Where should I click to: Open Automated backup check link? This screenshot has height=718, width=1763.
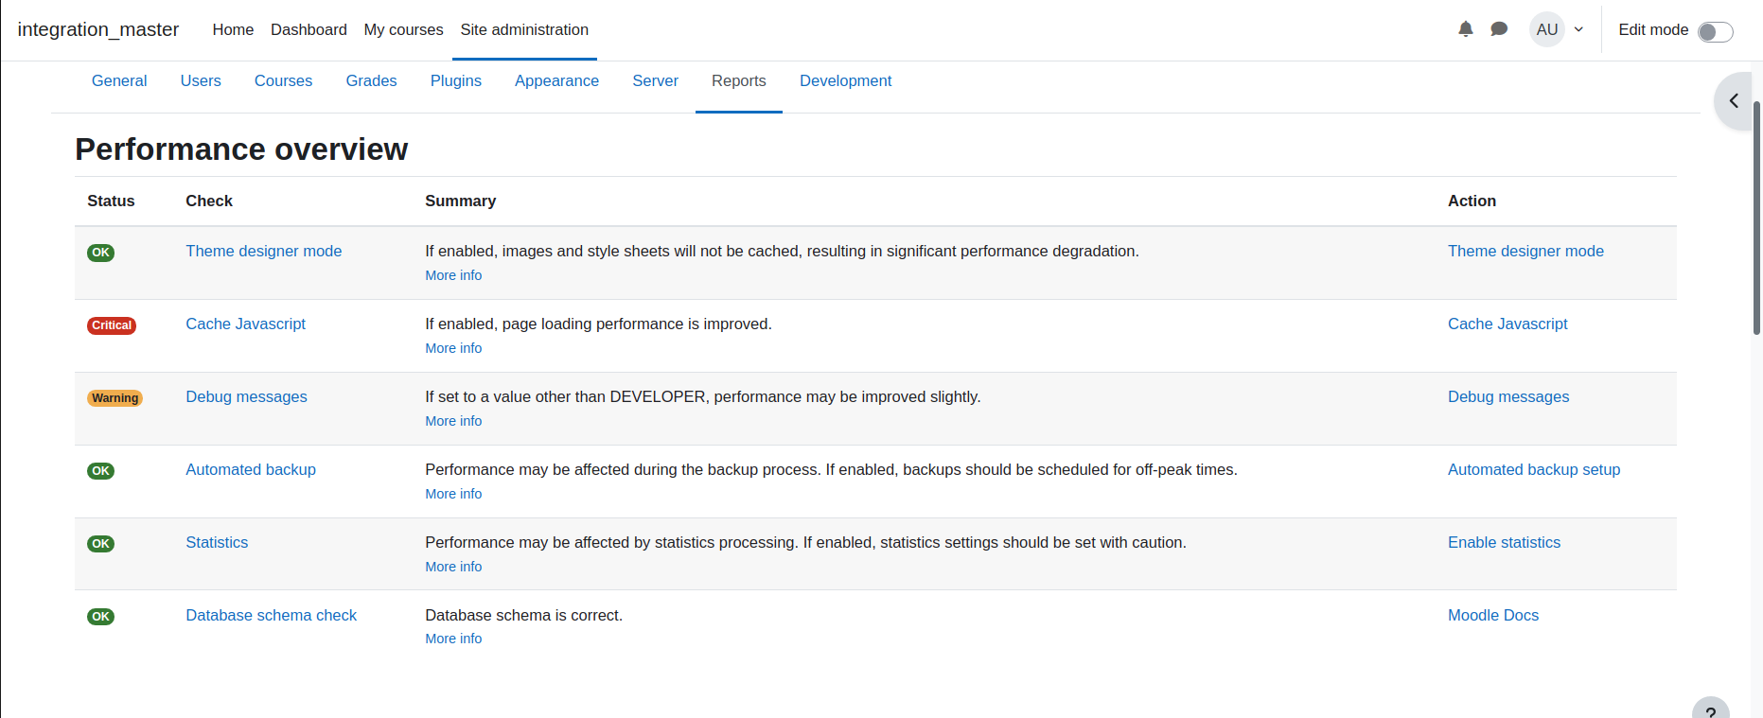tap(251, 470)
